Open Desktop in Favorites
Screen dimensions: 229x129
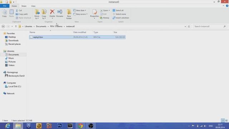click(12, 37)
